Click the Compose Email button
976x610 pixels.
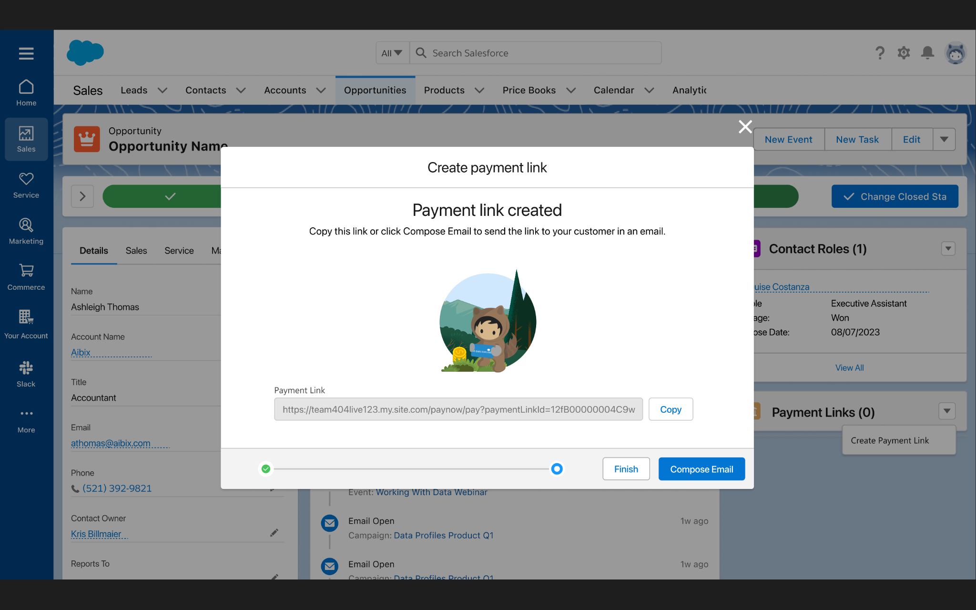(x=701, y=469)
